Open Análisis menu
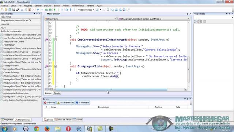 66,6
